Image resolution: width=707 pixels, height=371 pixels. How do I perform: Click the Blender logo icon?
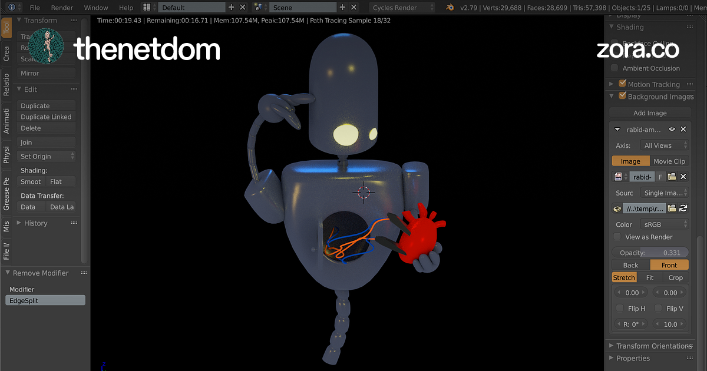(x=450, y=8)
